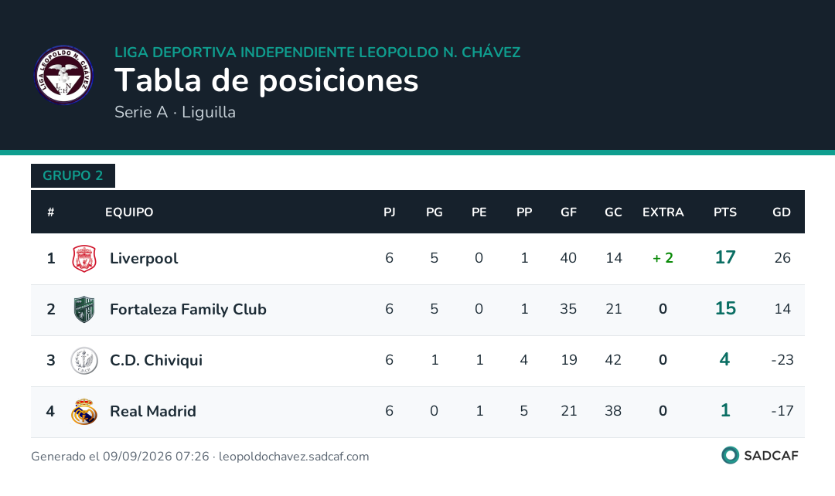Click the PJ column header
Viewport: 835px width, 496px height.
point(389,212)
